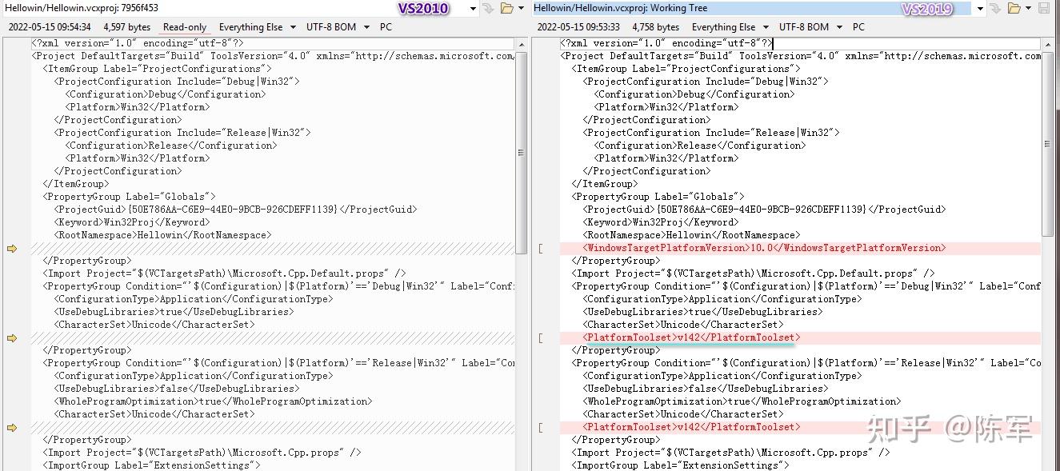The height and width of the screenshot is (471, 1060).
Task: Toggle the Read-only status in the left pane
Action: (x=184, y=26)
